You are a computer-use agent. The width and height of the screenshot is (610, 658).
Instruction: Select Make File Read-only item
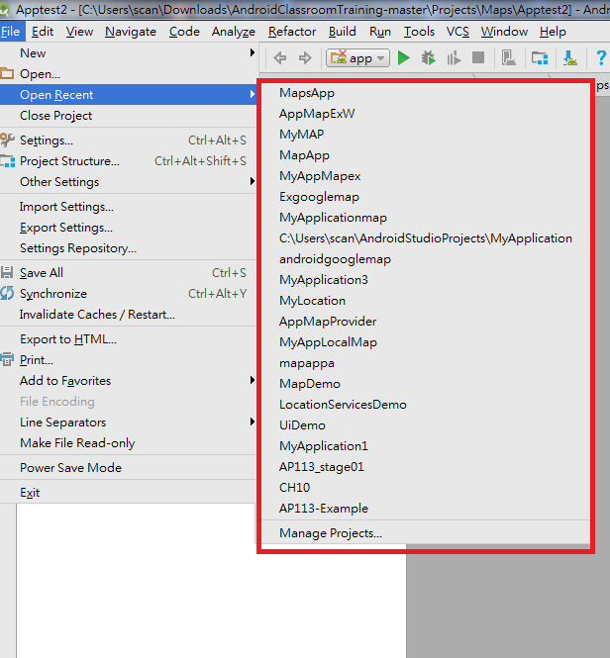tap(128, 442)
